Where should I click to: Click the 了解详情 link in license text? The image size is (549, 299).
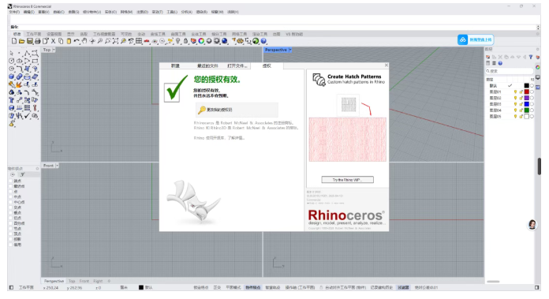[237, 138]
